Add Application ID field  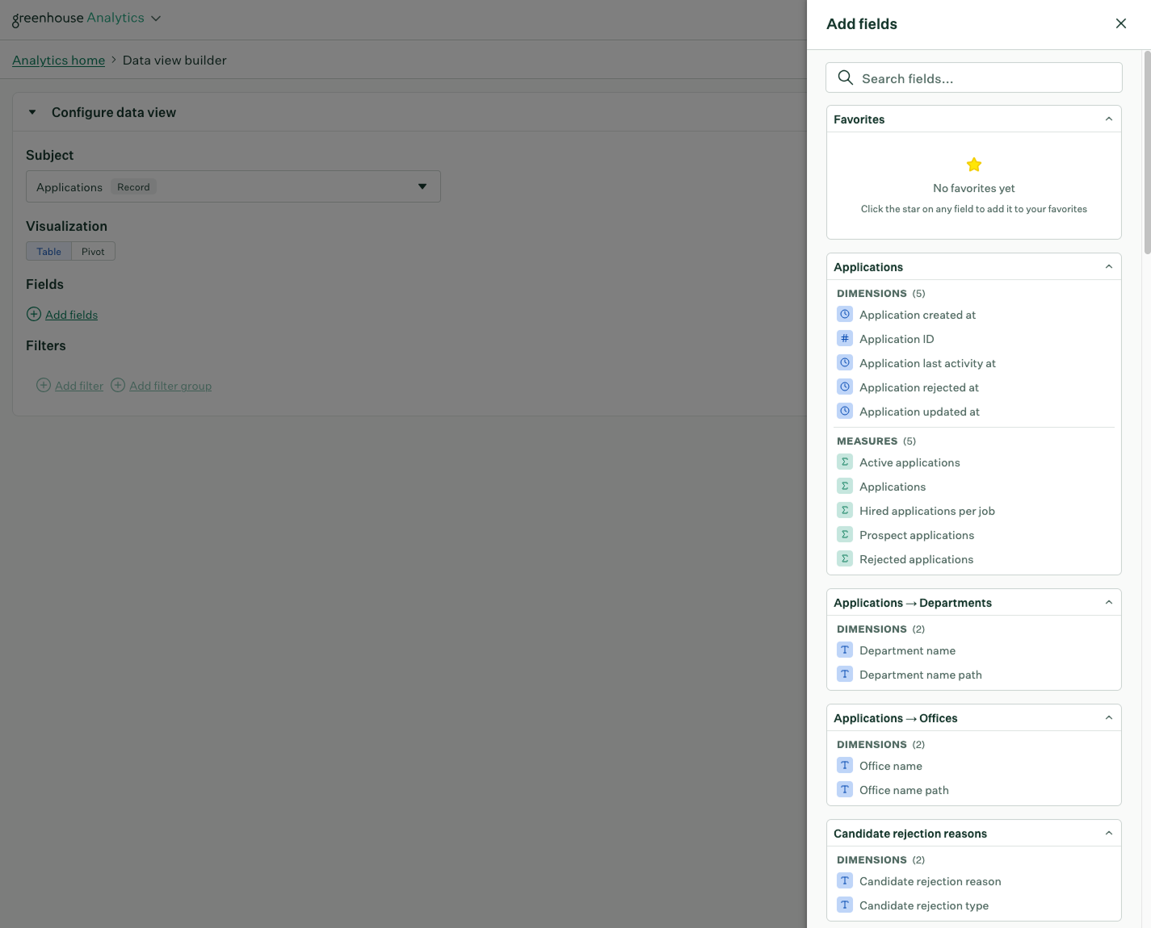click(x=897, y=339)
